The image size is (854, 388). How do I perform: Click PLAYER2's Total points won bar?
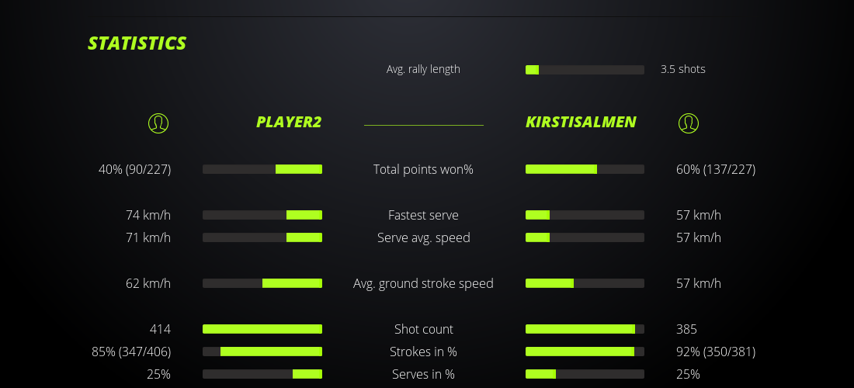(262, 169)
